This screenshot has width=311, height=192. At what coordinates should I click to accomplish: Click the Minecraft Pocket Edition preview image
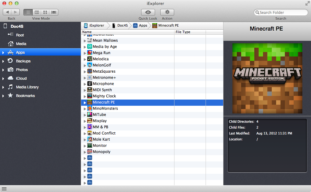click(267, 79)
